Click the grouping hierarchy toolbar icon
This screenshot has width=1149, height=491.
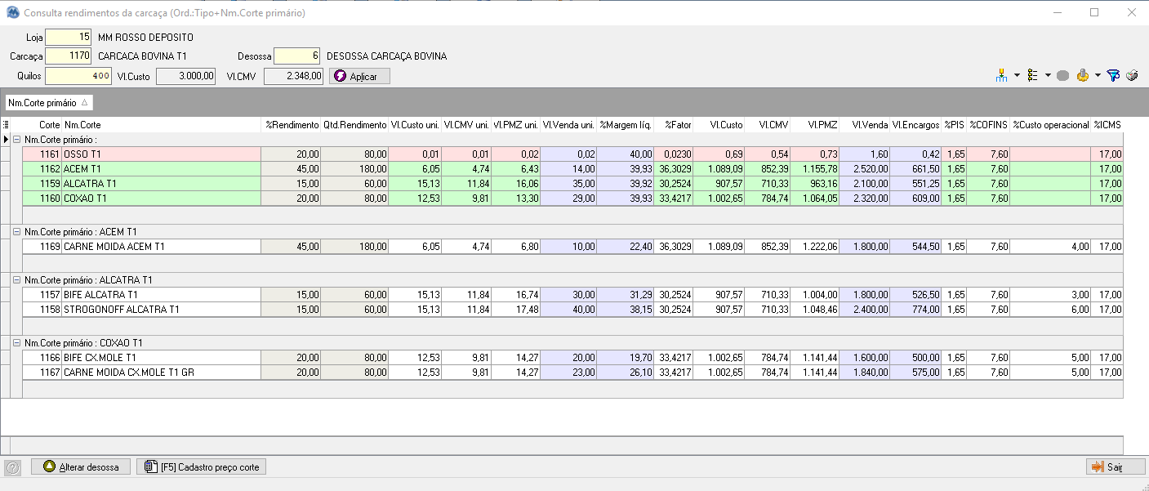pos(1002,75)
